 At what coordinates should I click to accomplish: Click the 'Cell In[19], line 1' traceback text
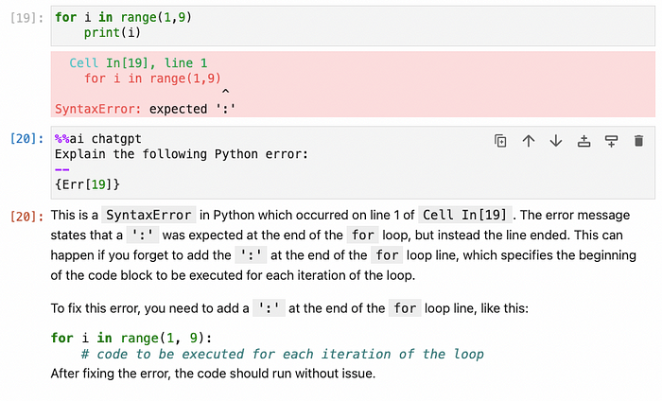138,63
